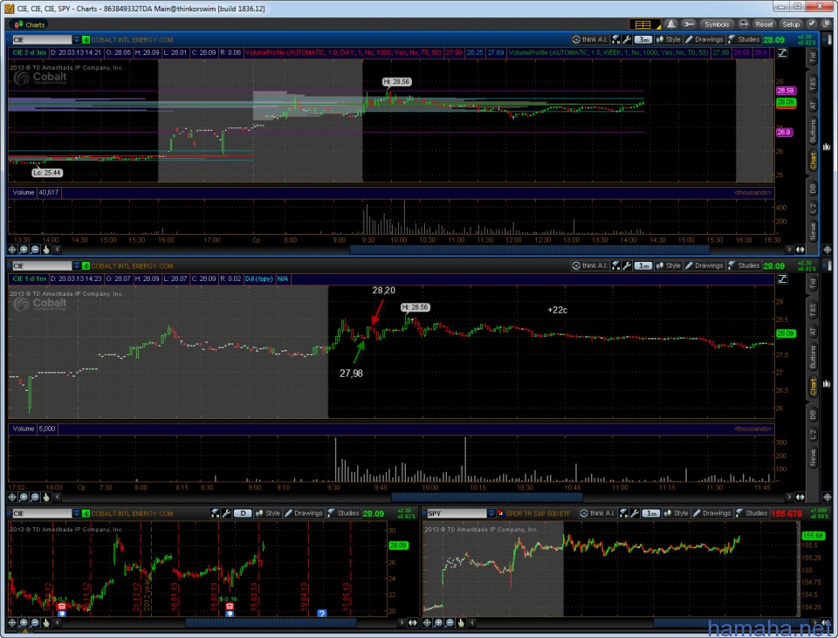Expand the symbol dropdown in top chart

(77, 39)
